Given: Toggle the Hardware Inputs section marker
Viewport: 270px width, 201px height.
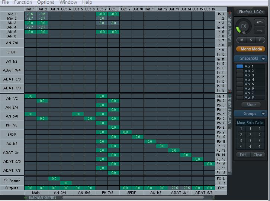Looking at the screenshot, I should click(x=230, y=13).
